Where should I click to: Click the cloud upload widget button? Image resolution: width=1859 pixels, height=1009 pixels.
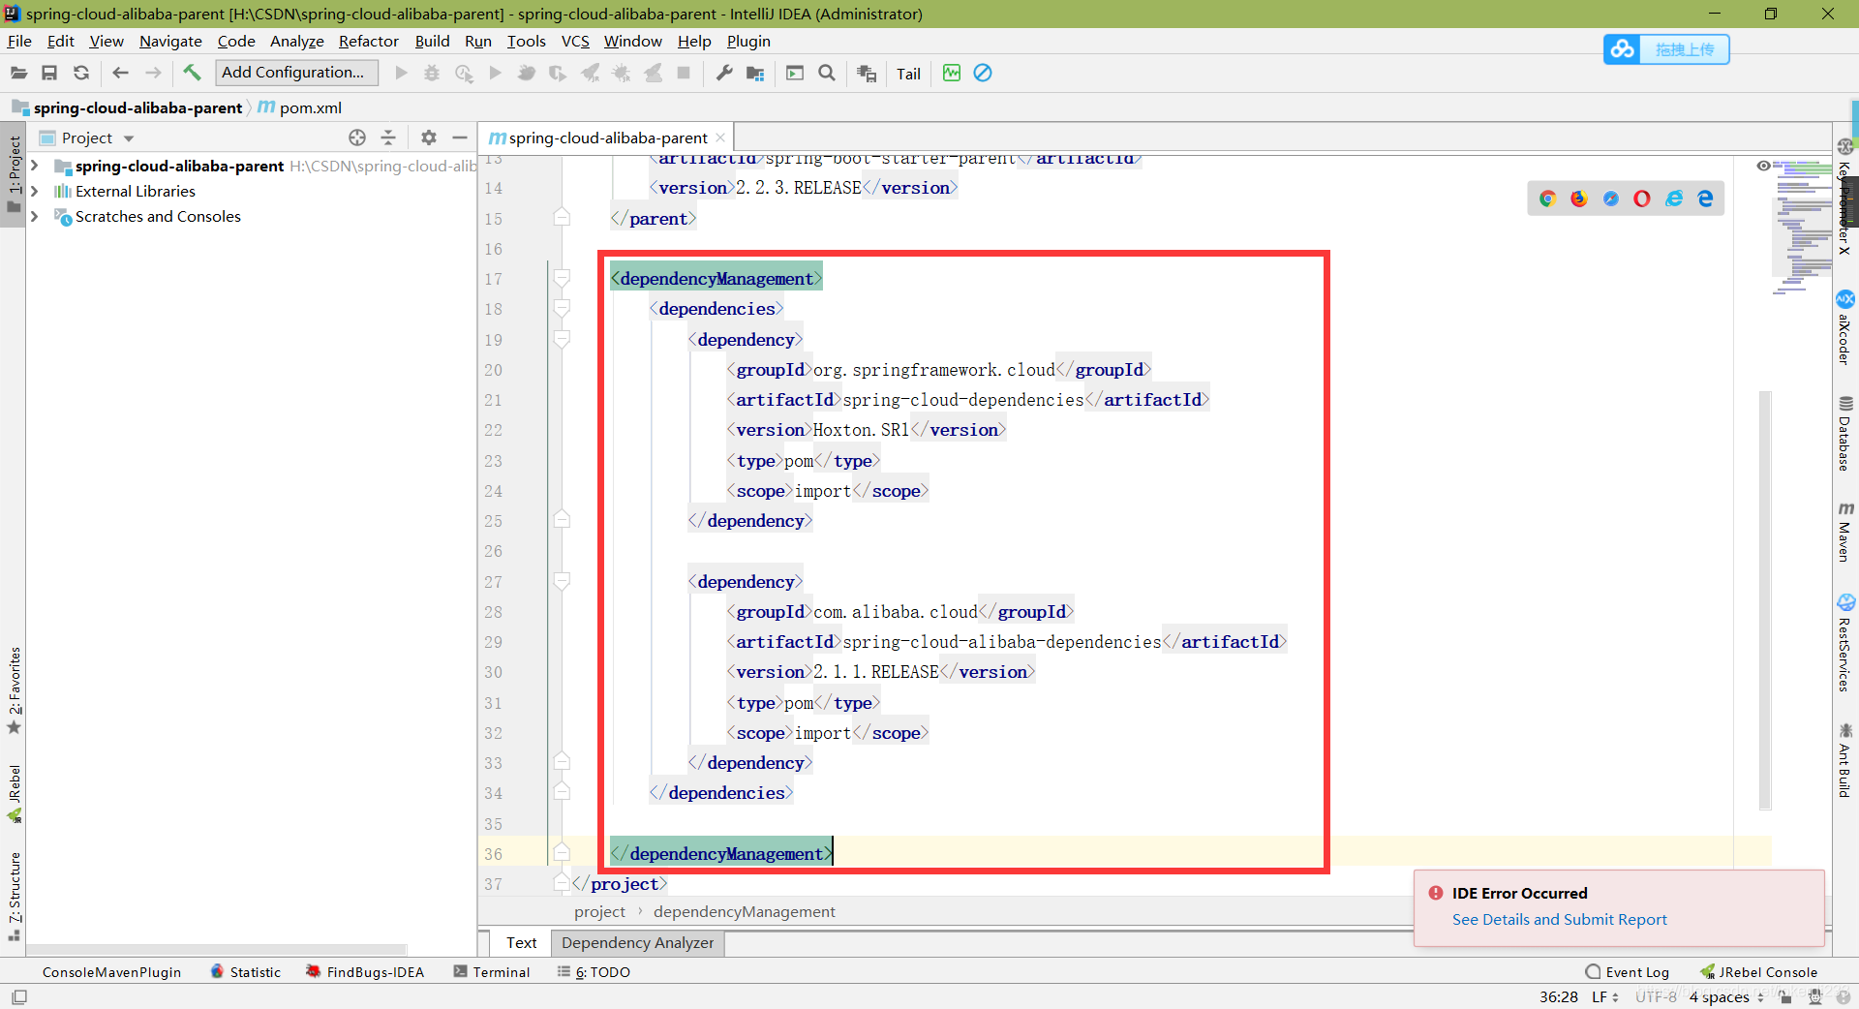(1666, 49)
